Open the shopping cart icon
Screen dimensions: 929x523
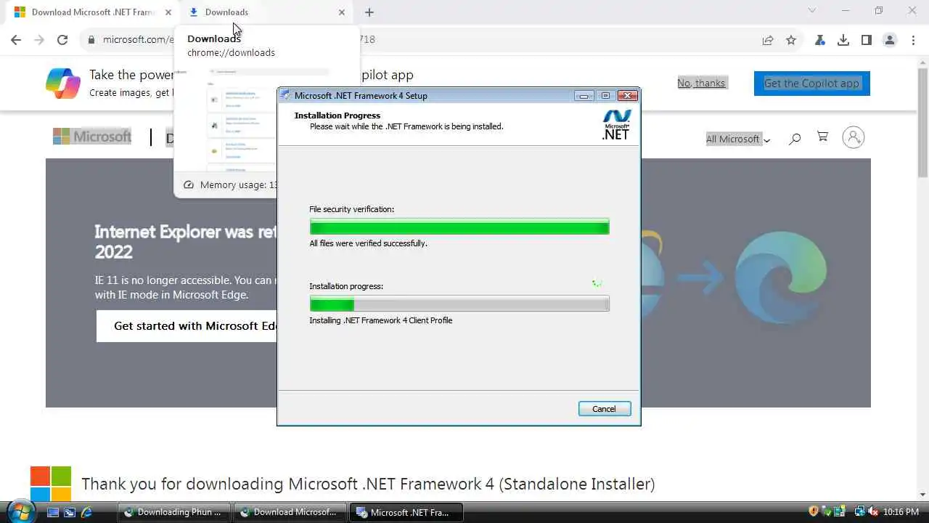pyautogui.click(x=822, y=137)
